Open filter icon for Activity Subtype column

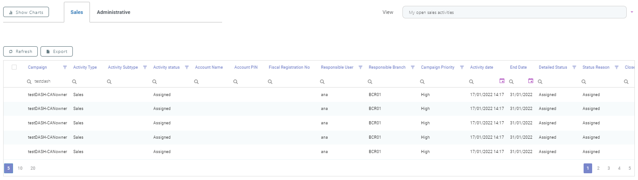[145, 67]
